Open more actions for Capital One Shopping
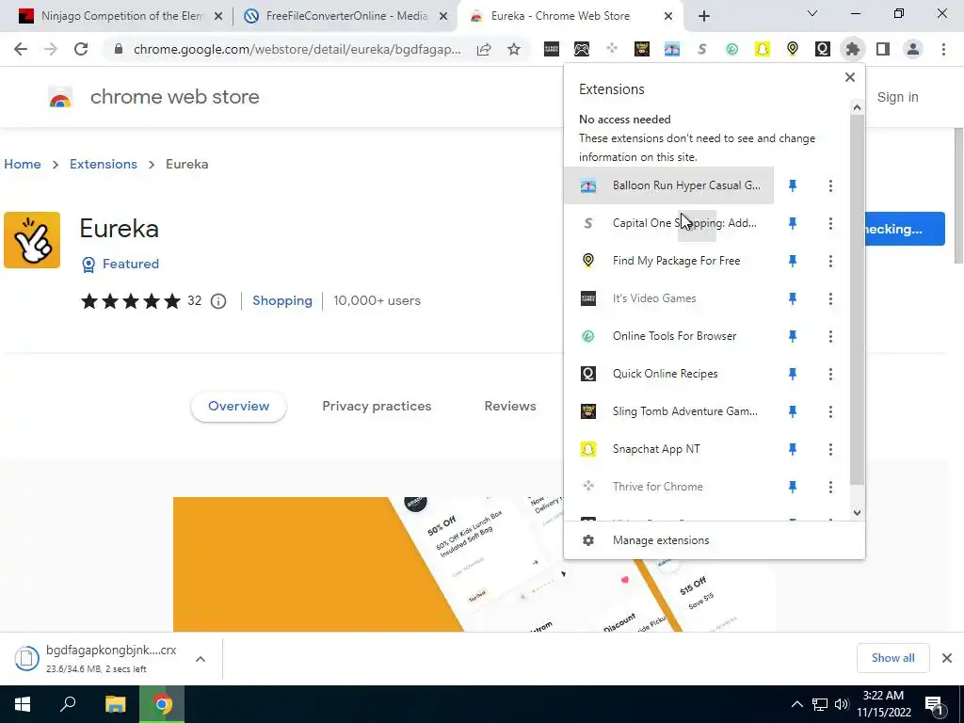 click(x=830, y=223)
